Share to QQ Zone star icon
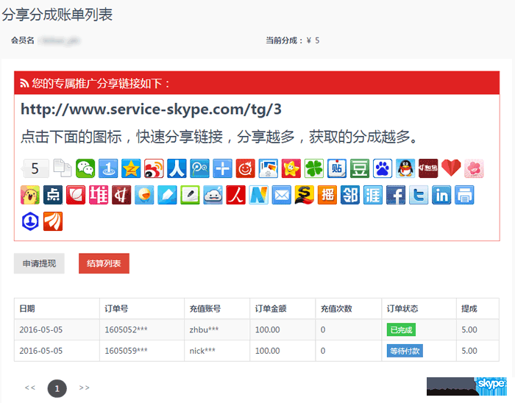The width and height of the screenshot is (515, 403). (131, 168)
